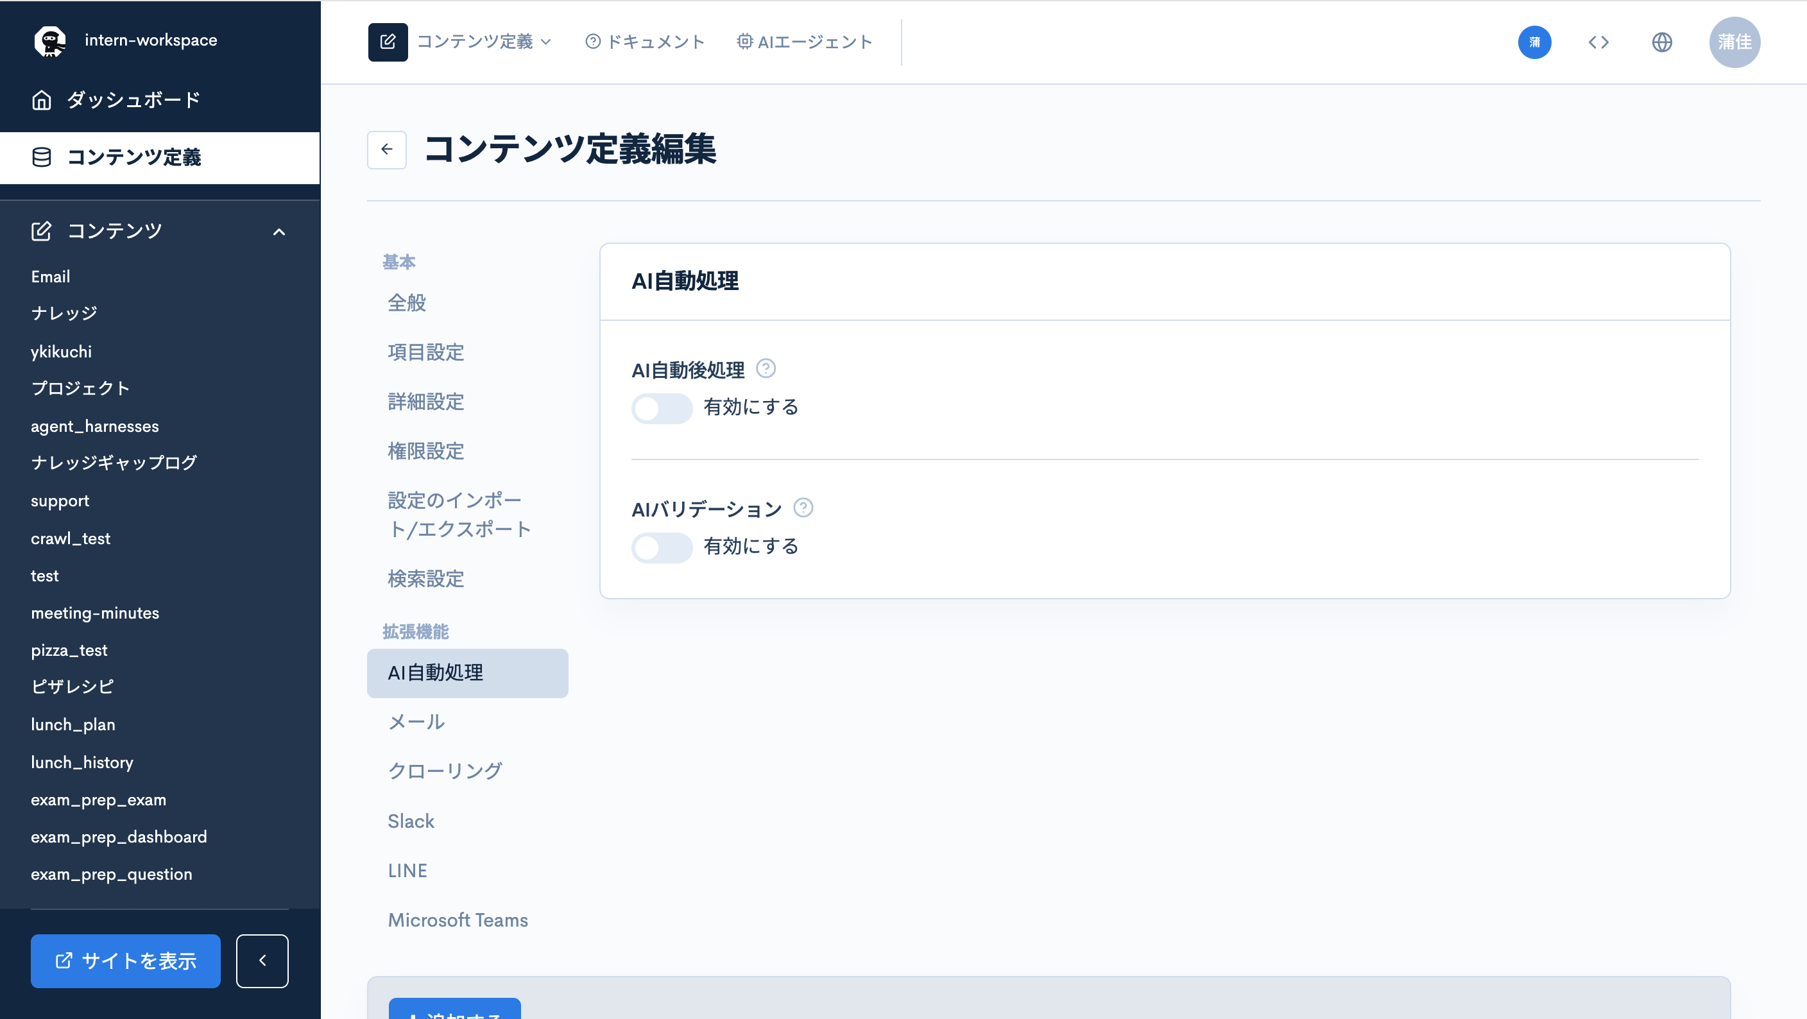Open the コンテンツ定義 dropdown in top bar

[484, 42]
